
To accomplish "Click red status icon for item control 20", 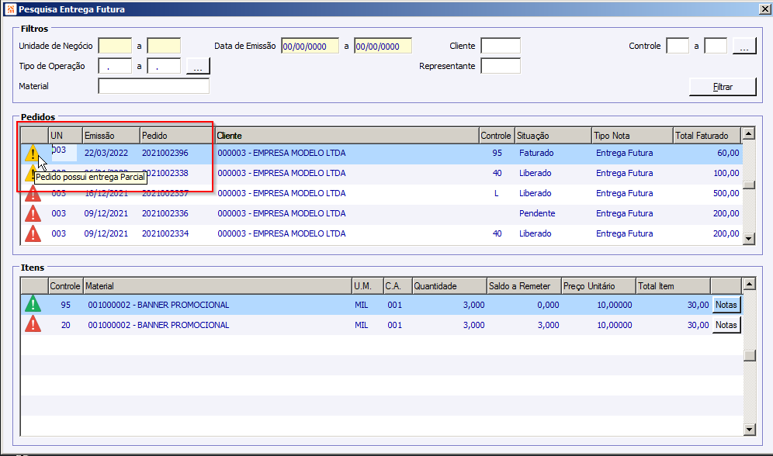I will (x=33, y=325).
